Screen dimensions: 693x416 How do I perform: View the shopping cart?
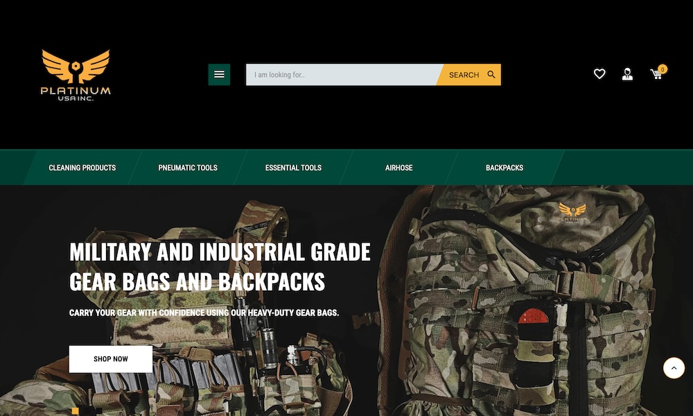click(x=656, y=75)
